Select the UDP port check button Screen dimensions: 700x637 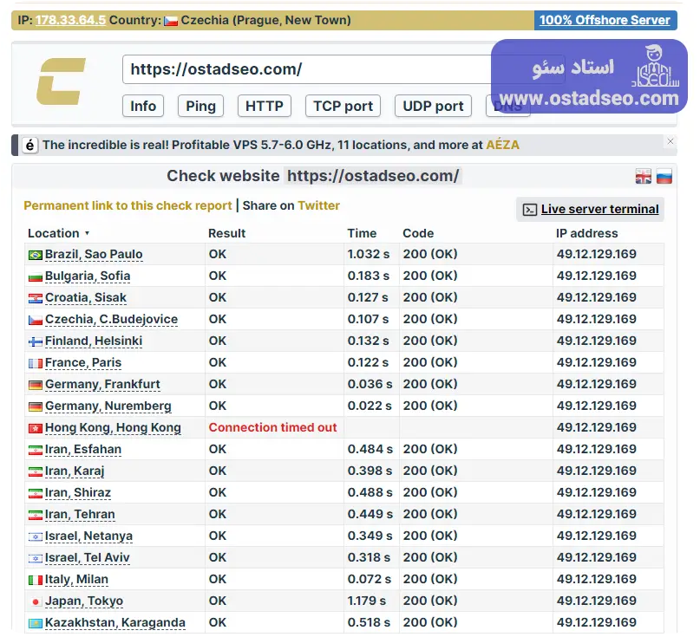[x=433, y=106]
